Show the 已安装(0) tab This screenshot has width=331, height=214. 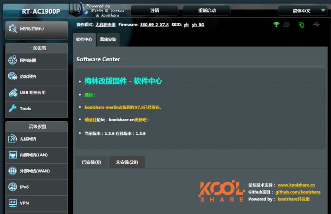pyautogui.click(x=91, y=162)
